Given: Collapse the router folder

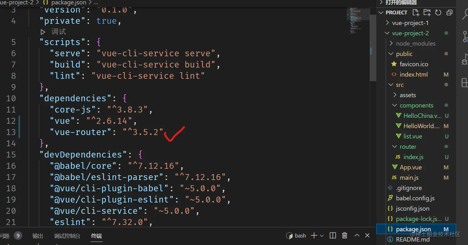Looking at the screenshot, I should (395, 147).
